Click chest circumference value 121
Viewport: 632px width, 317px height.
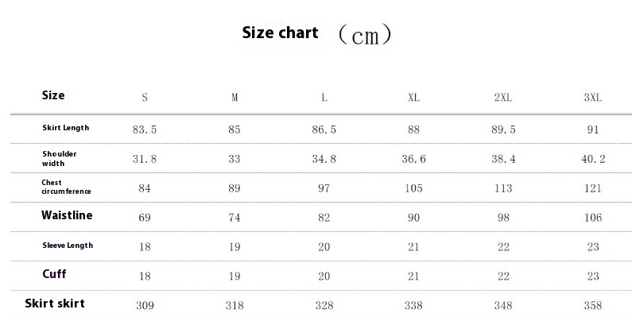593,188
